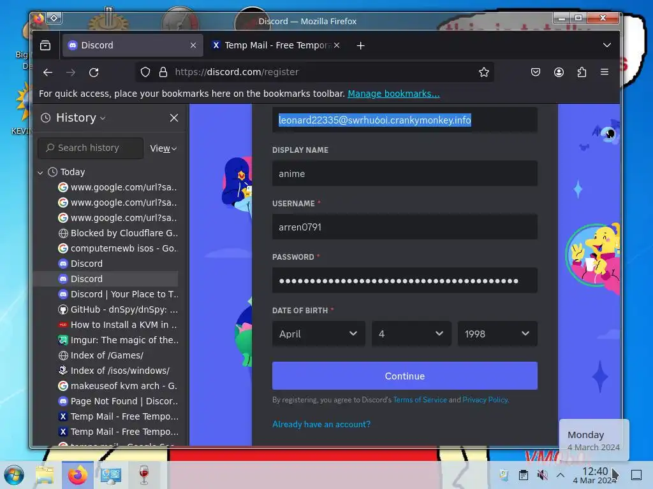Open Blocked by Cloudflare history entry

coord(118,233)
